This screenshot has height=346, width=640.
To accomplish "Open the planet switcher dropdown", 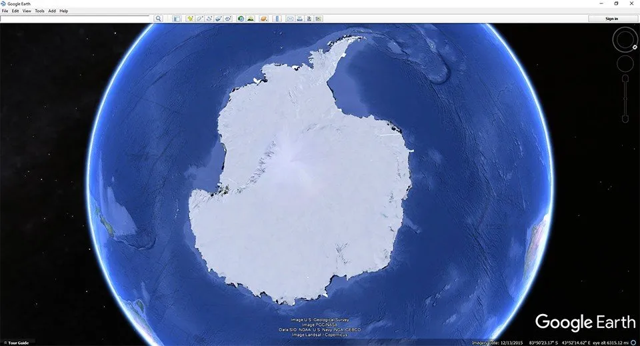I will (x=264, y=19).
